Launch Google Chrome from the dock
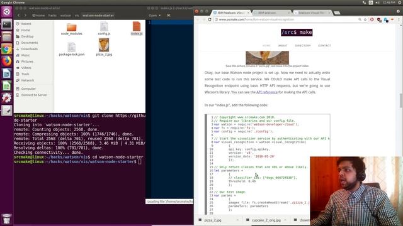Screen dimensions: 403x226 pyautogui.click(x=7, y=49)
